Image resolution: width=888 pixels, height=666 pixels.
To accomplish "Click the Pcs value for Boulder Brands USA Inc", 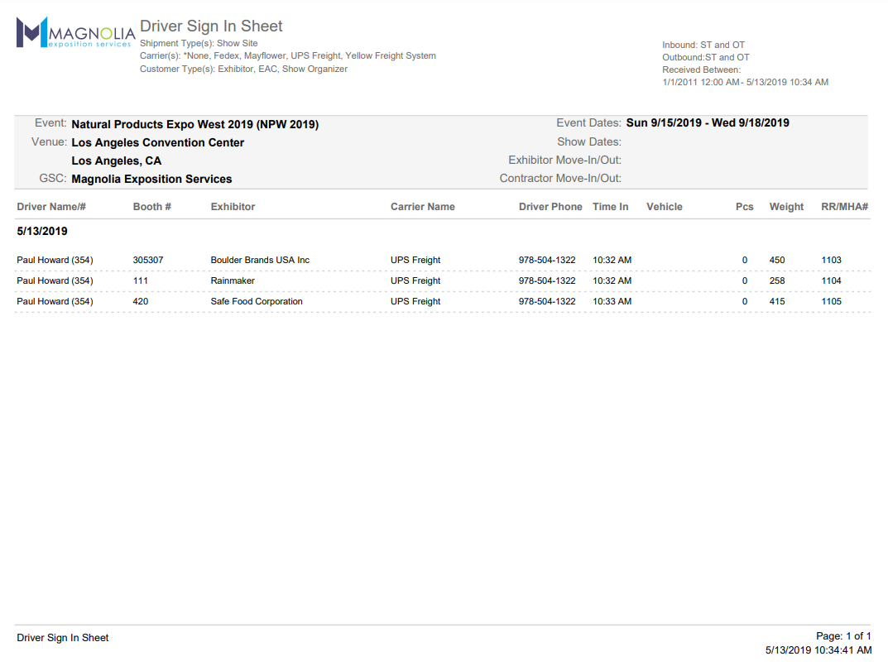I will pyautogui.click(x=744, y=260).
